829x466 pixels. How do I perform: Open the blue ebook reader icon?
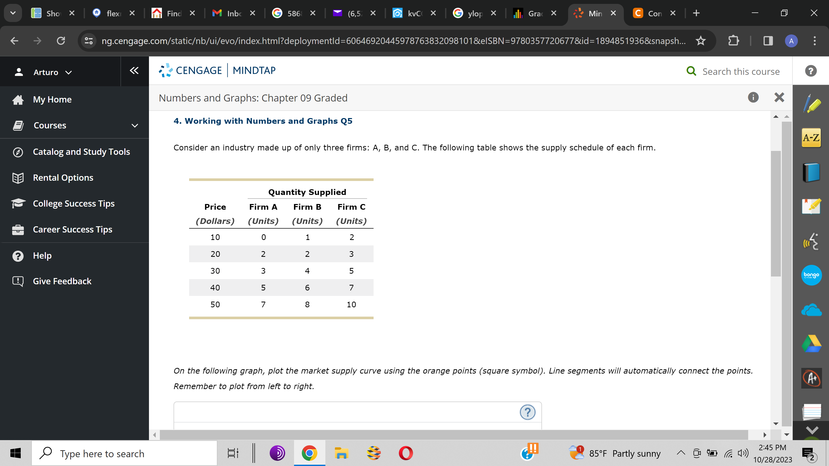pos(811,172)
